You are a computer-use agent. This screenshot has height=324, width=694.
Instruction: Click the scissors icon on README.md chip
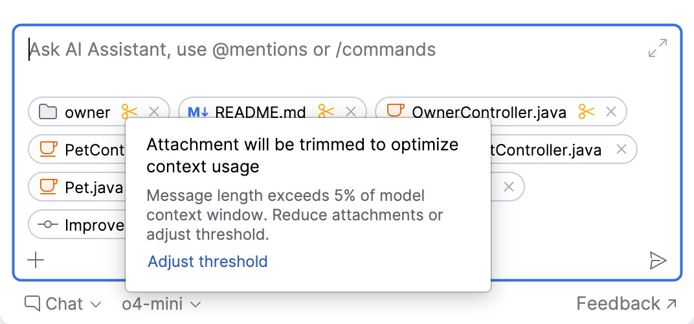coord(326,111)
